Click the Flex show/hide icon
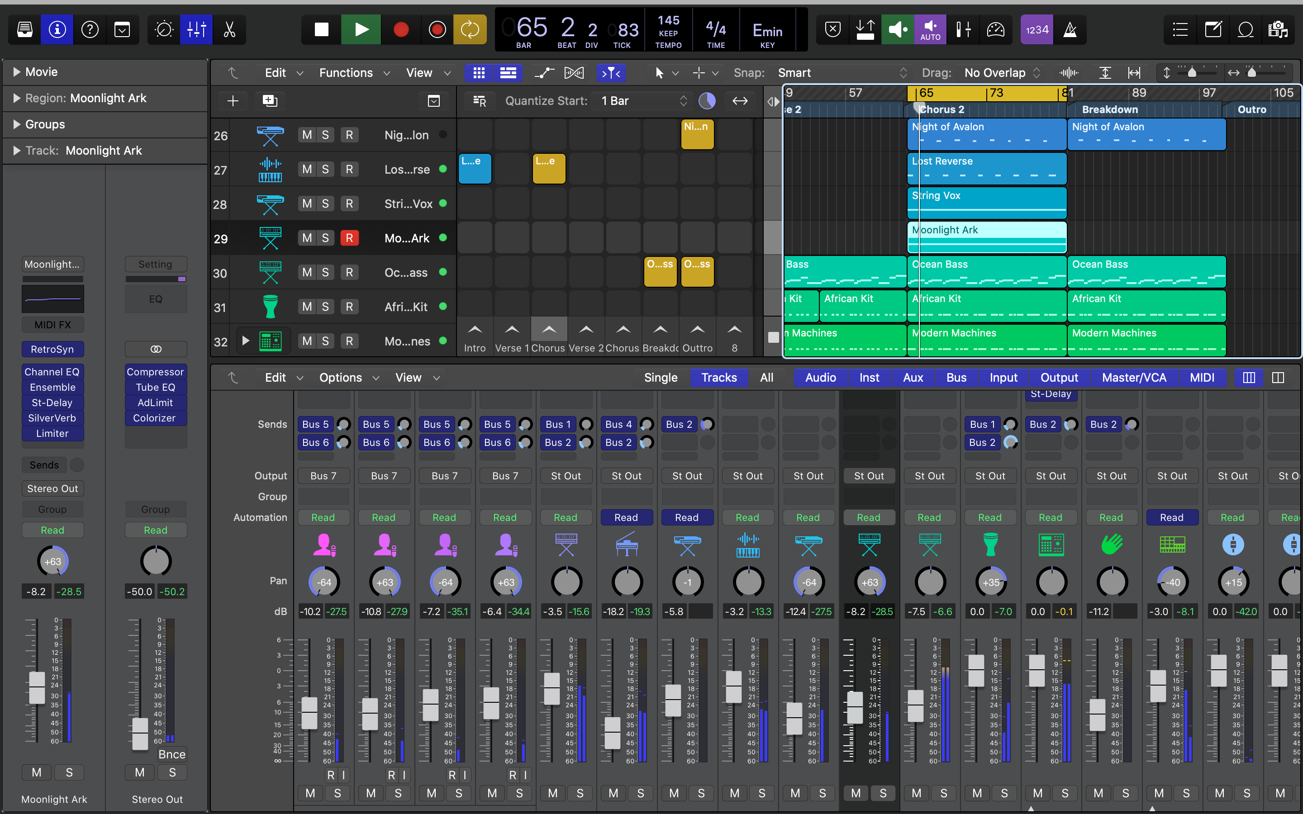Screen dimensions: 1303x814 [x=573, y=73]
